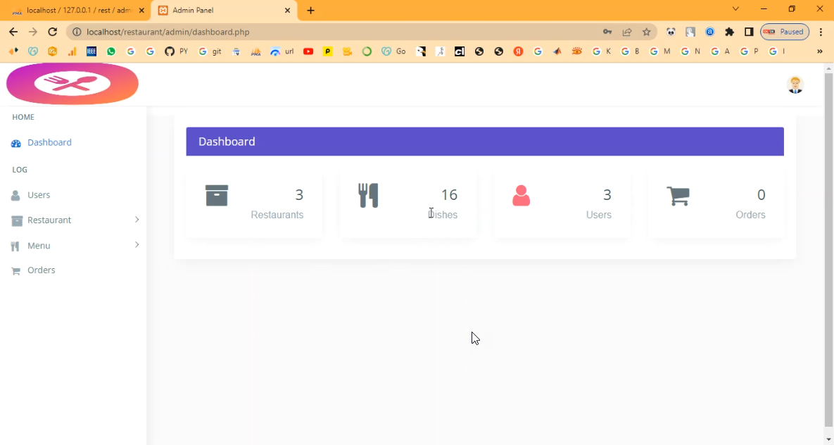Open the admin profile avatar
Screen dimensions: 834x445
coord(795,84)
